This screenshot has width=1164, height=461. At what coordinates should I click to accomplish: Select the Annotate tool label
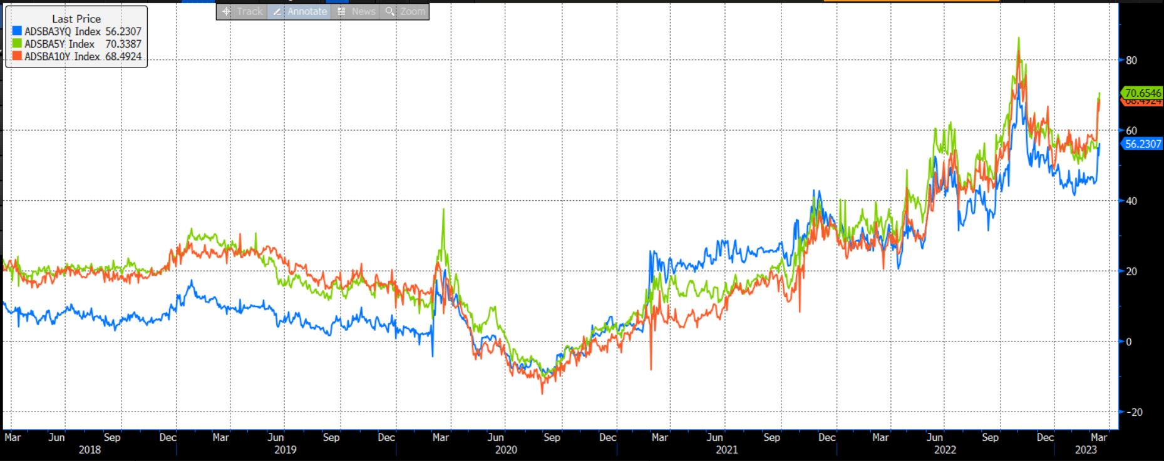pyautogui.click(x=307, y=11)
